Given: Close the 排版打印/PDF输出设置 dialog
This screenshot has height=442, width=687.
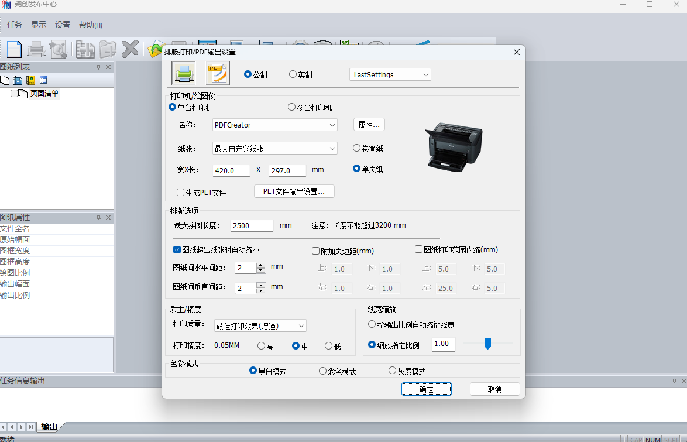Looking at the screenshot, I should pos(517,52).
